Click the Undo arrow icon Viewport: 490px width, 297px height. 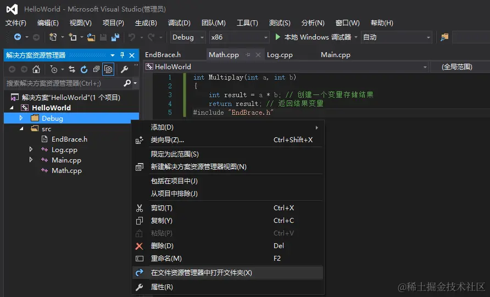pos(132,37)
